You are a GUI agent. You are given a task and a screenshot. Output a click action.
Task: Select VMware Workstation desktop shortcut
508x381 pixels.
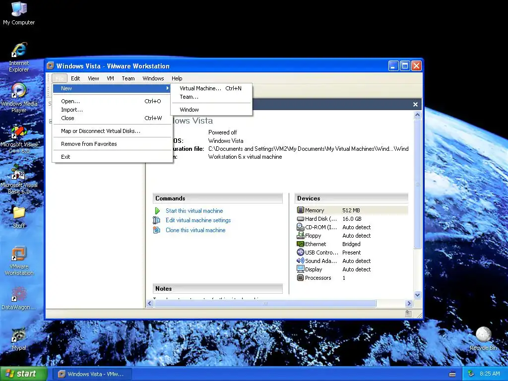[x=19, y=260]
